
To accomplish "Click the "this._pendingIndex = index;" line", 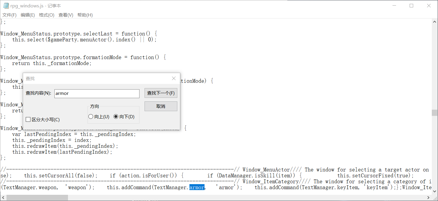I will pyautogui.click(x=52, y=140).
